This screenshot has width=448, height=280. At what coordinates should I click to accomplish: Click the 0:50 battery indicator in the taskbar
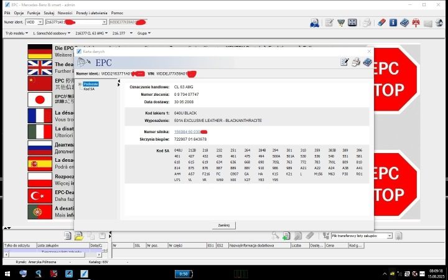tap(184, 274)
